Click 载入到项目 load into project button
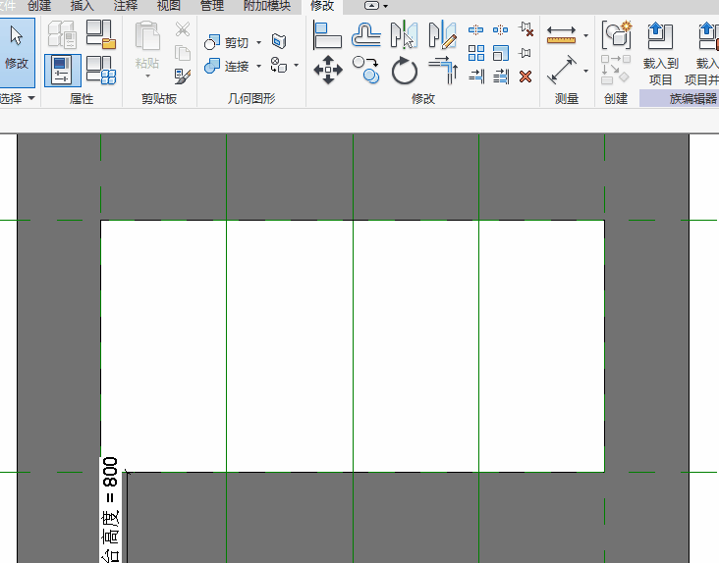Viewport: 719px width, 563px height. click(x=660, y=53)
